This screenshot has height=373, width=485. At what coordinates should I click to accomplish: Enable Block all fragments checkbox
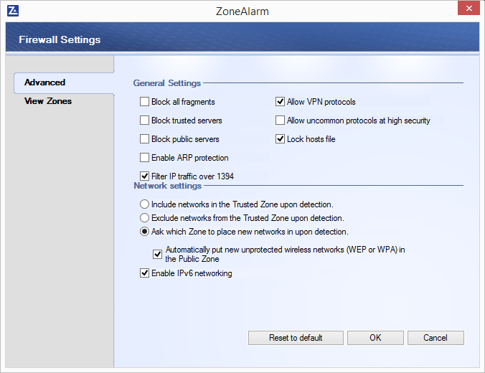click(145, 102)
